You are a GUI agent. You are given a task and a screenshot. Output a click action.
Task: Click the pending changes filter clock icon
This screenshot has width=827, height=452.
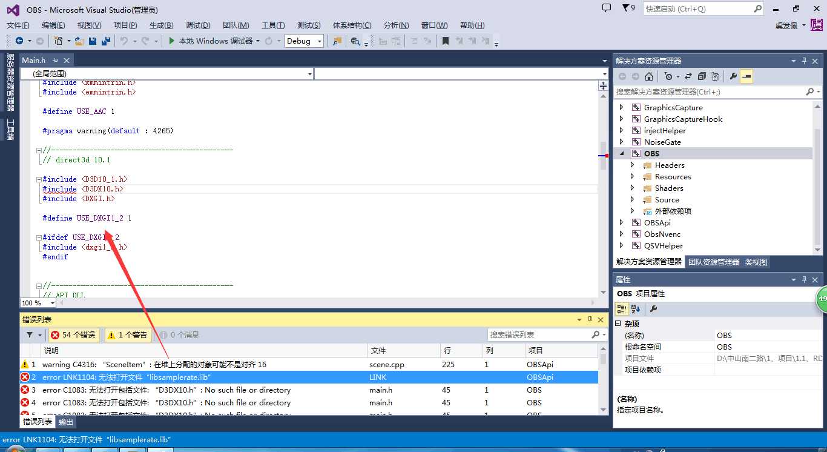point(668,76)
